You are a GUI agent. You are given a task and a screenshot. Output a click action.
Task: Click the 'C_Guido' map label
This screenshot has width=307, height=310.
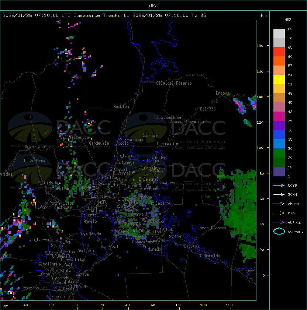(x=45, y=183)
